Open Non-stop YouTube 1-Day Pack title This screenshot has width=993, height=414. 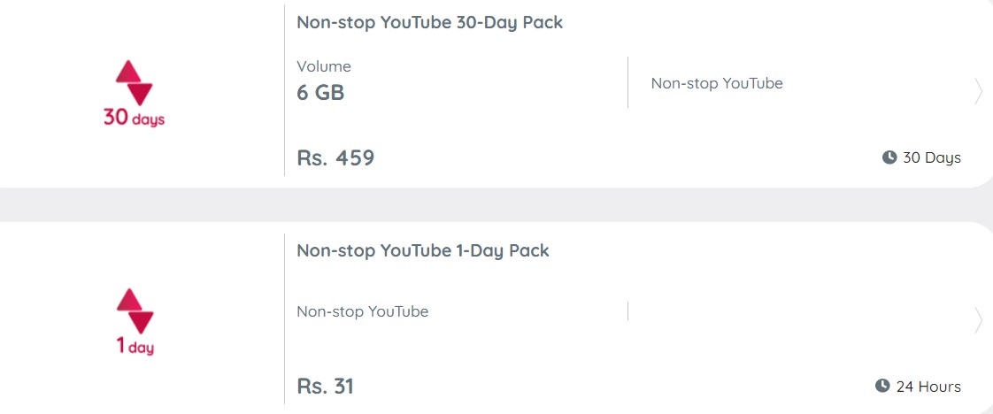tap(423, 250)
